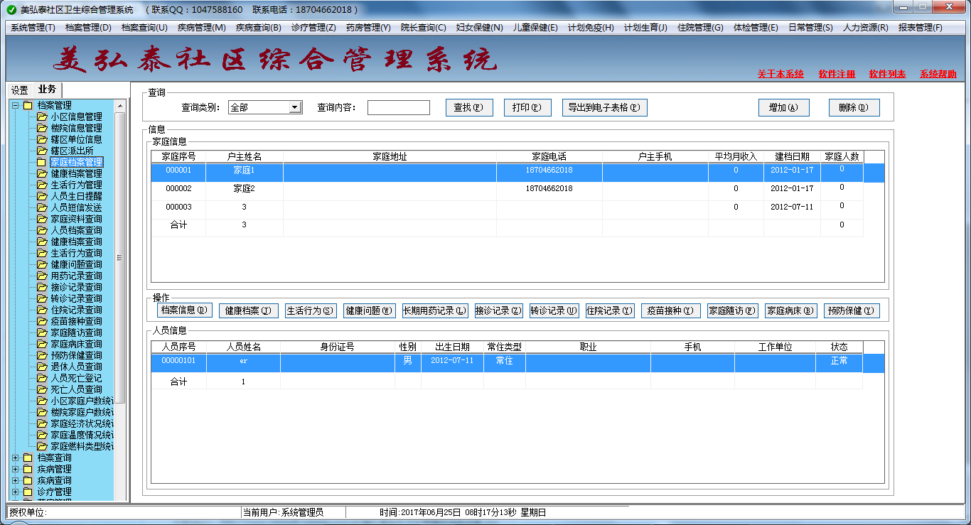
Task: Open the 软件注册 link
Action: click(837, 74)
